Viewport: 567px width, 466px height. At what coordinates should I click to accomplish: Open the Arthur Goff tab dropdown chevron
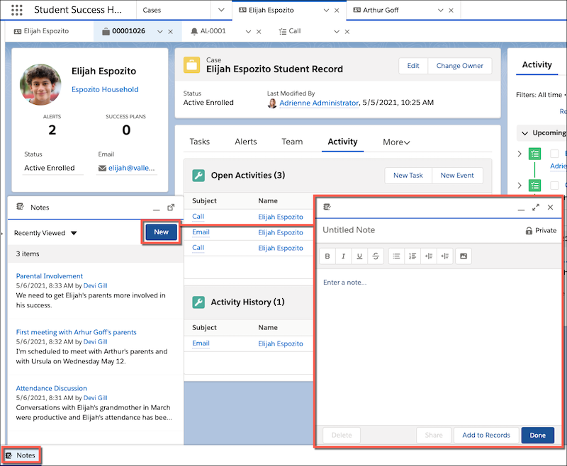click(x=440, y=11)
